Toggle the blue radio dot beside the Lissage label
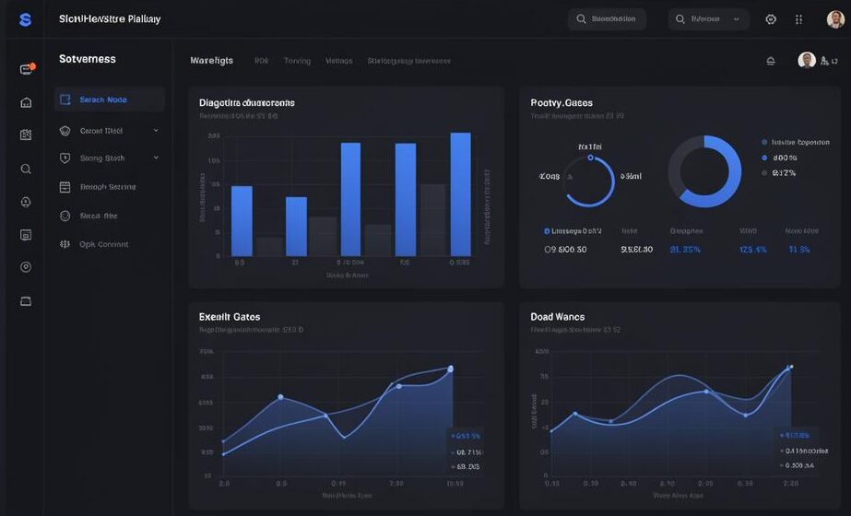The height and width of the screenshot is (516, 851). pos(547,231)
